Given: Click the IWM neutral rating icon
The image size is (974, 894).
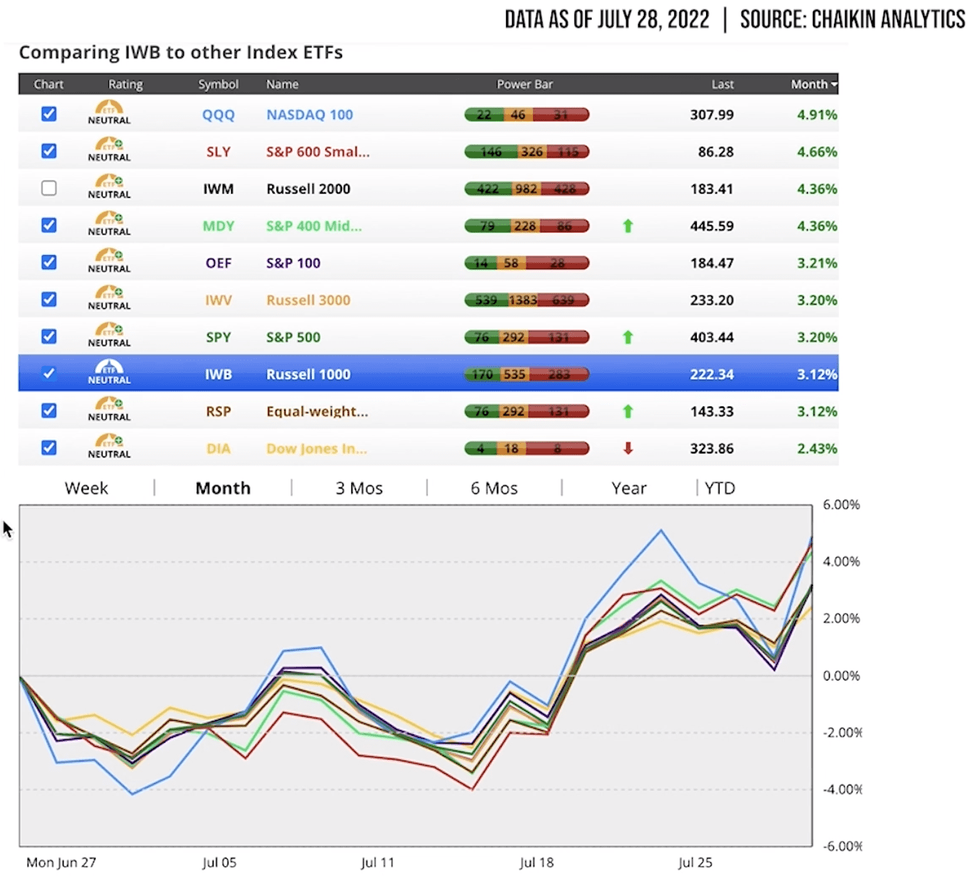Looking at the screenshot, I should pos(110,187).
